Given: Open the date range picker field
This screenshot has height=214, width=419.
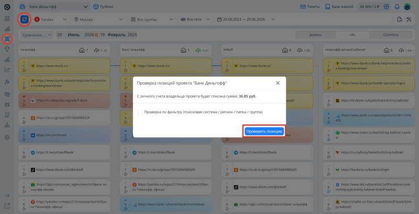Looking at the screenshot, I should click(x=246, y=19).
